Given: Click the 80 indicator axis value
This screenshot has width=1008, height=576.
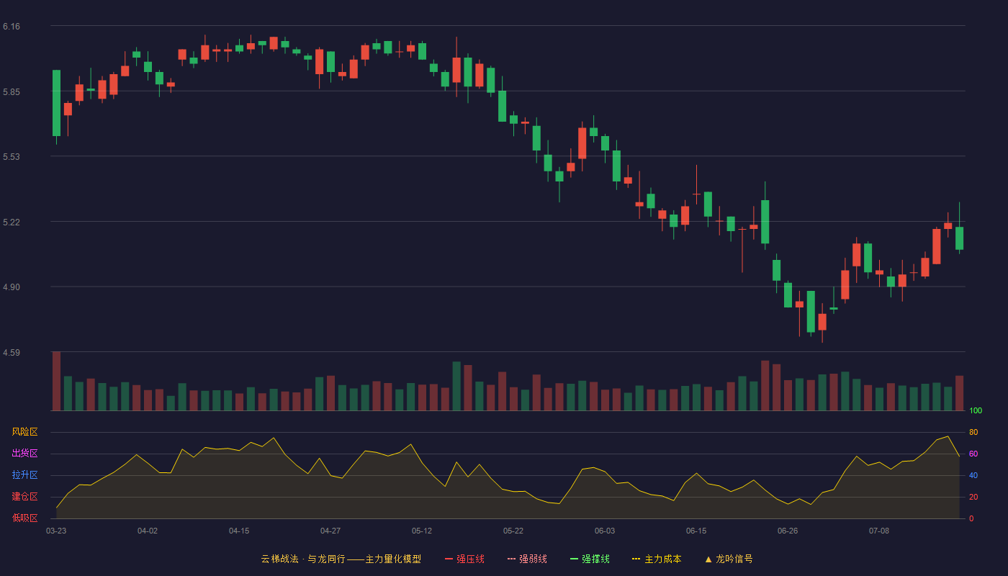Looking at the screenshot, I should (973, 432).
